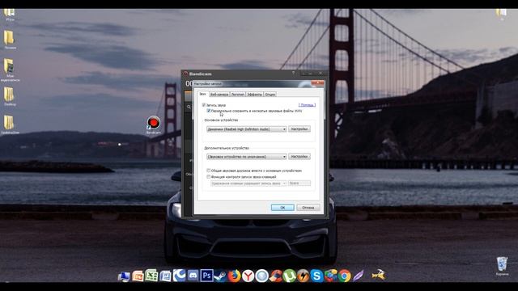
Task: Switch to the Эффекты tab
Action: 255,95
